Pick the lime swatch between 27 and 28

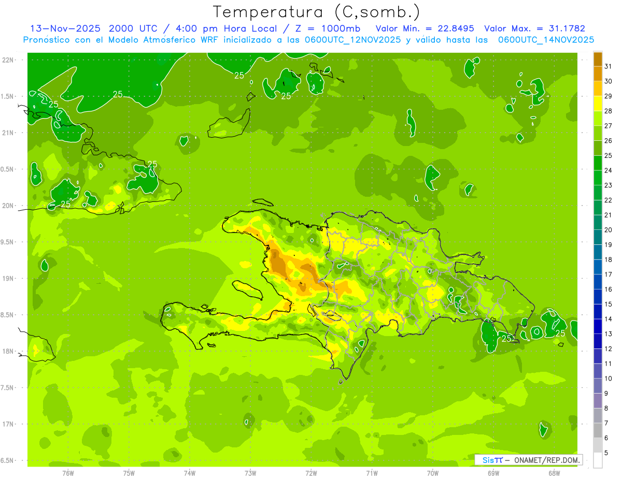tap(598, 119)
